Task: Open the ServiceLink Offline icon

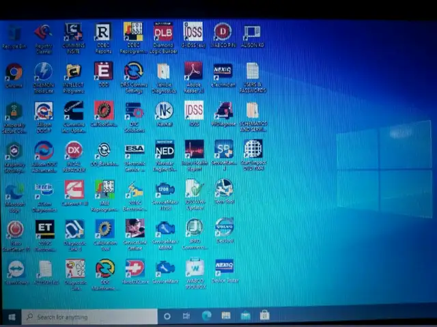Action: click(x=135, y=229)
